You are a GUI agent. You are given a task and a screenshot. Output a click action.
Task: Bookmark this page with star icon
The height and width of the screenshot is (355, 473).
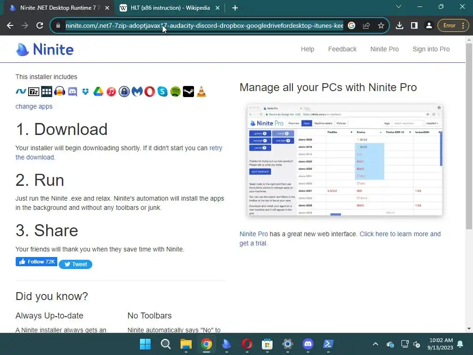[x=381, y=26]
